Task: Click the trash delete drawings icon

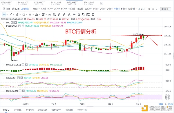Action: tap(93, 14)
